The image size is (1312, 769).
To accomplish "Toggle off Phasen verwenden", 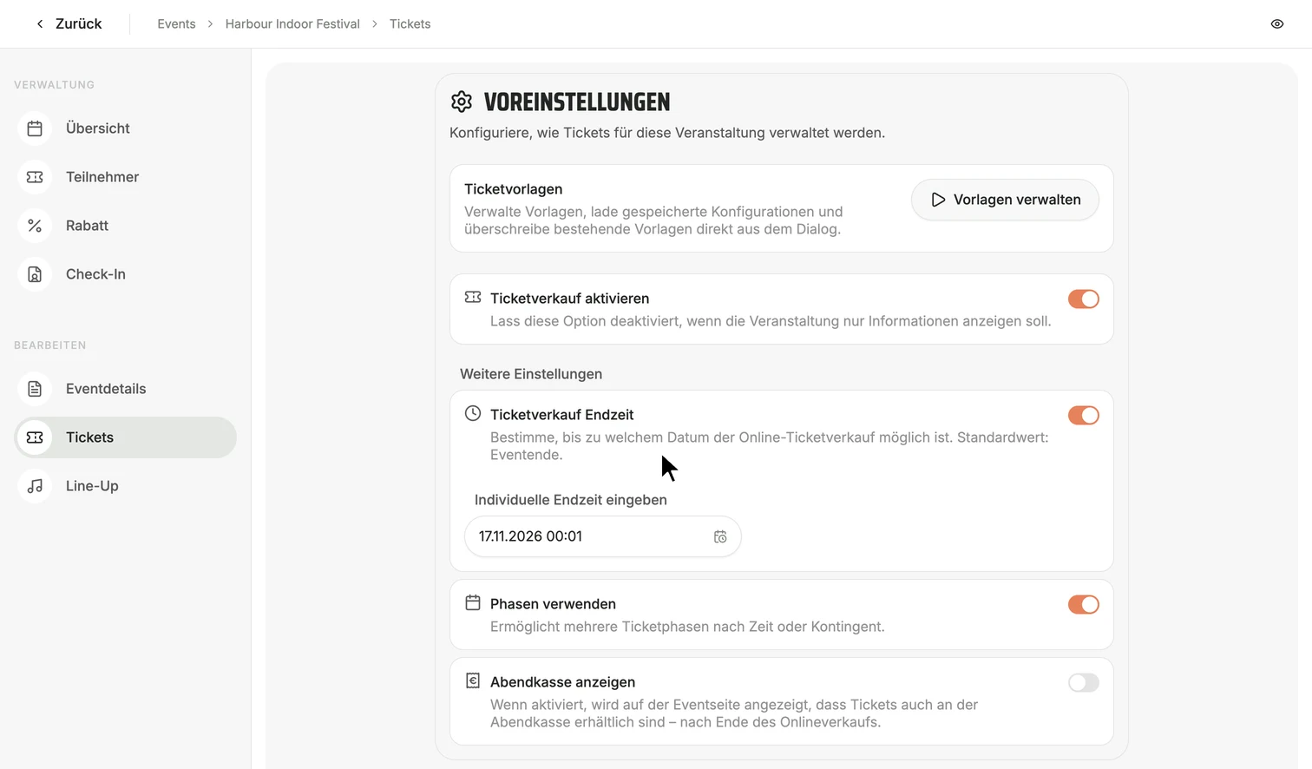I will [x=1084, y=605].
